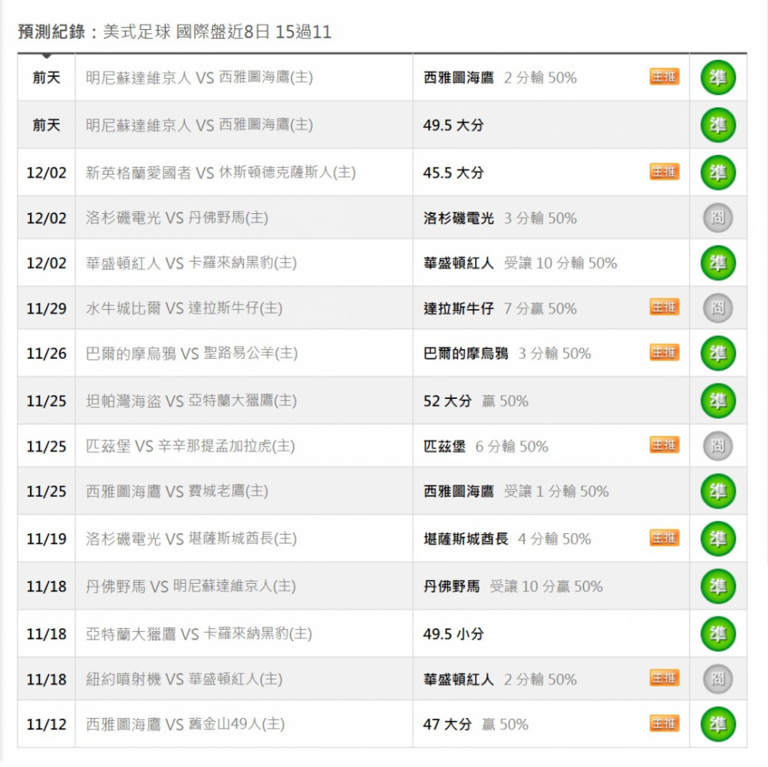Click the 主推 badge in the 西雅圖海鷹 2分輸 row
768x767 pixels.
[x=664, y=77]
